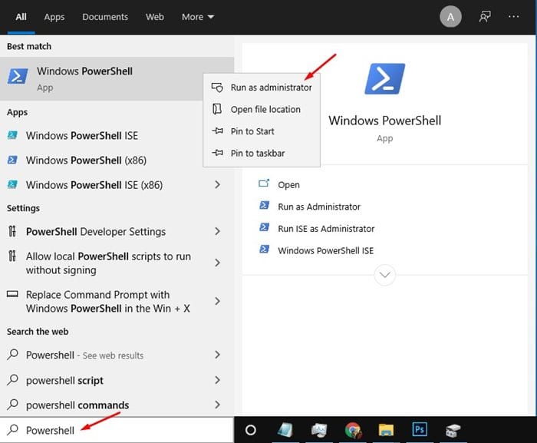Click the Notepad icon in the taskbar
The image size is (537, 443).
(285, 430)
